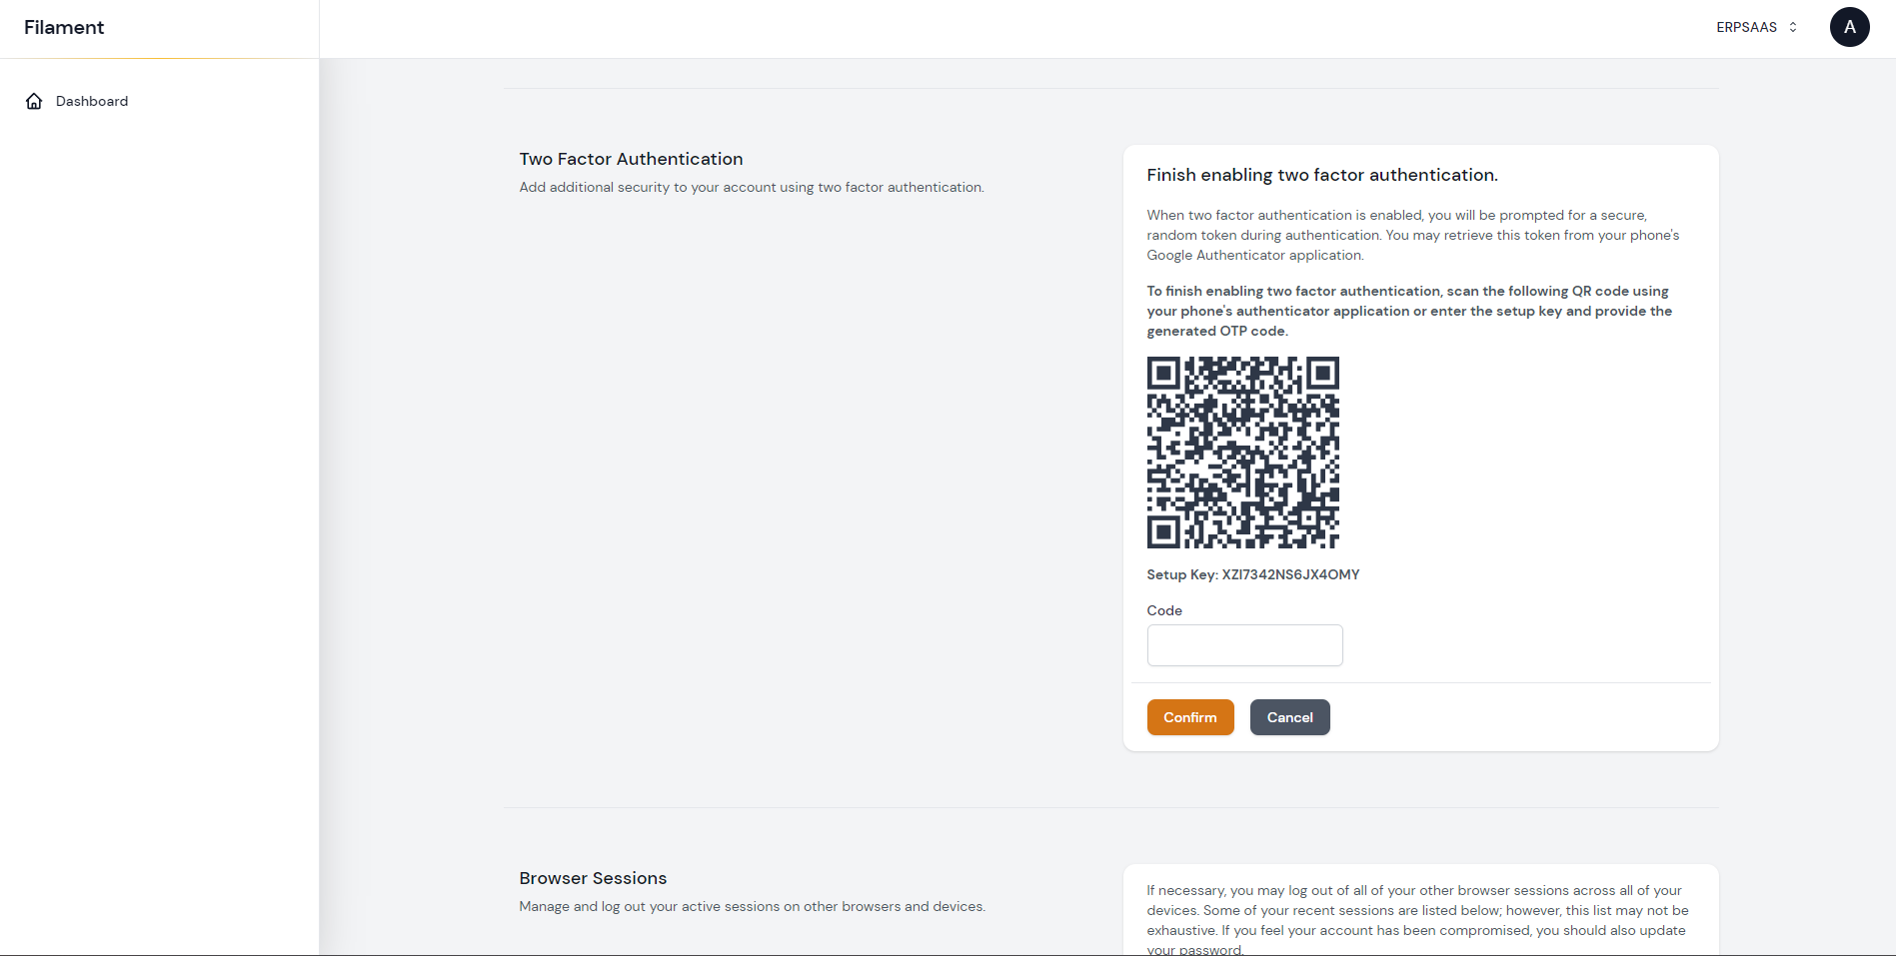1896x956 pixels.
Task: Click the Filament logo
Action: pyautogui.click(x=64, y=27)
